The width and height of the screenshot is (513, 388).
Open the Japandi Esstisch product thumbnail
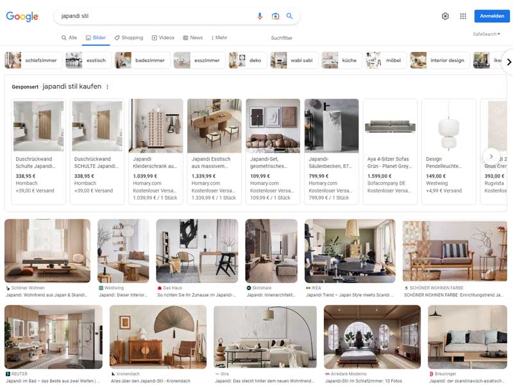coord(214,126)
